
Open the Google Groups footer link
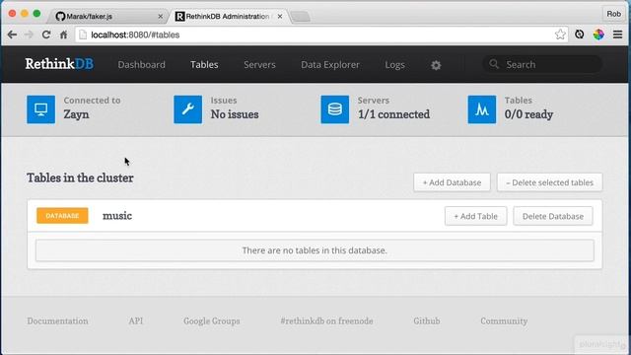[212, 320]
